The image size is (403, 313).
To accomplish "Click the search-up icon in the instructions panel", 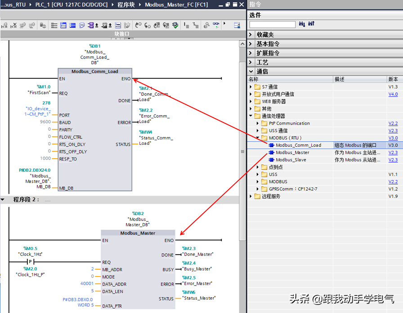I will point(311,24).
